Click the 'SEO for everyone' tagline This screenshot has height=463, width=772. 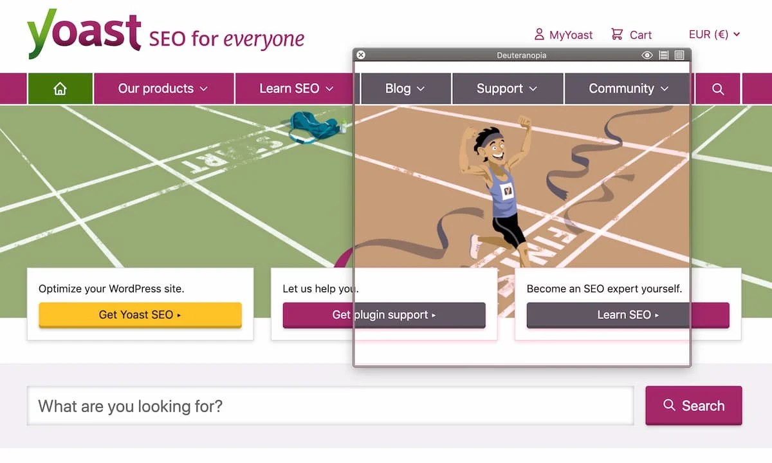pos(226,39)
